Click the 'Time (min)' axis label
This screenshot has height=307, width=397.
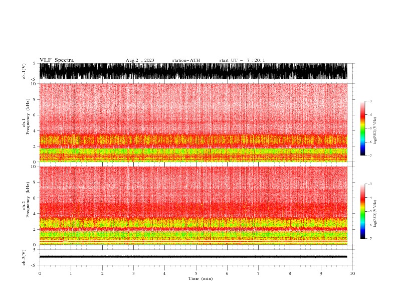coord(201,278)
